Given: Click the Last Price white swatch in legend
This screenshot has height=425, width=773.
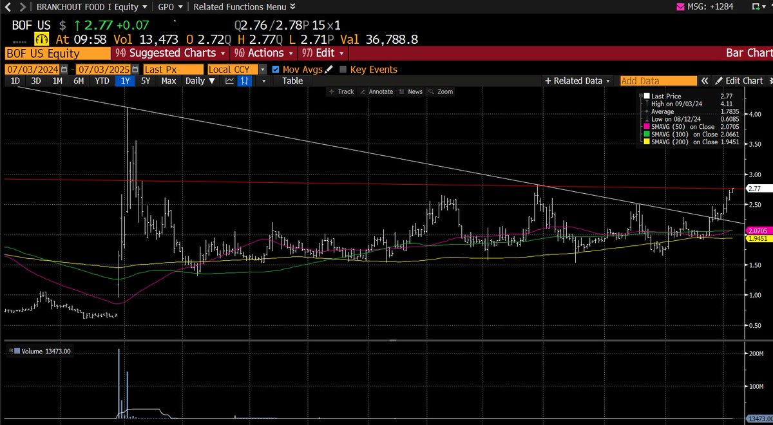Looking at the screenshot, I should click(x=645, y=96).
